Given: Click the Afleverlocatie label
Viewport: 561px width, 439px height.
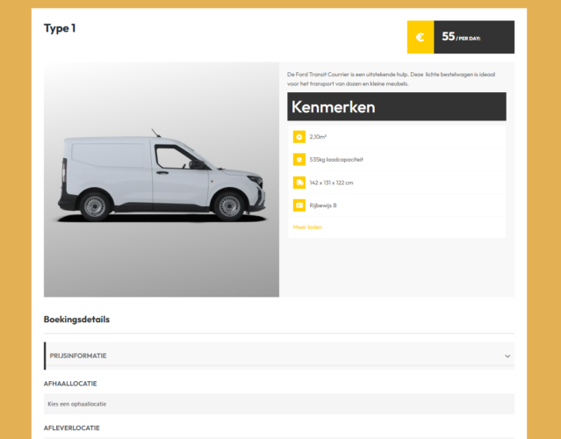Looking at the screenshot, I should pos(72,428).
